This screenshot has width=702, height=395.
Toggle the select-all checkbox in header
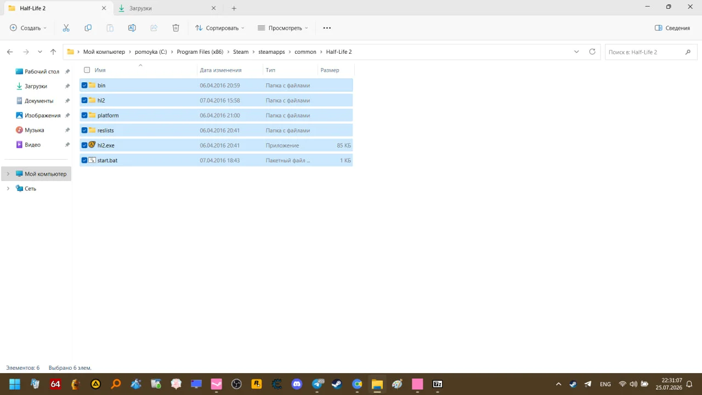pyautogui.click(x=87, y=70)
